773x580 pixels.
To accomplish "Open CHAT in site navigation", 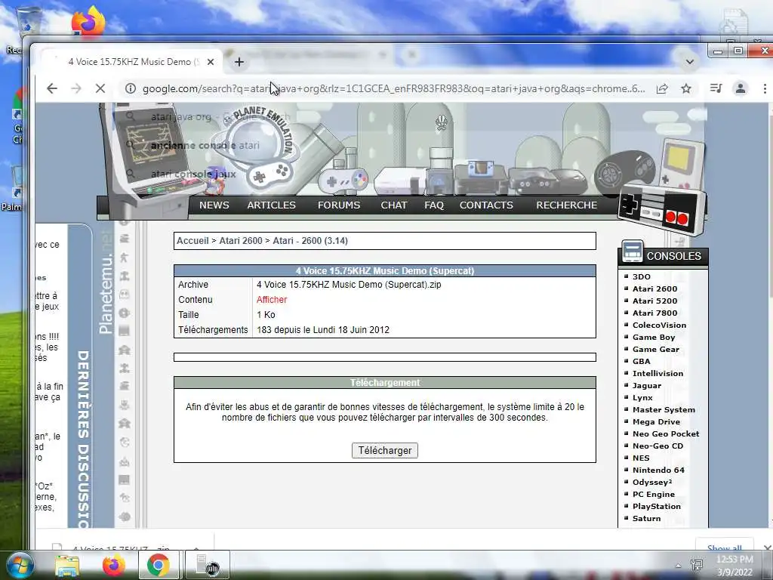I will point(393,205).
